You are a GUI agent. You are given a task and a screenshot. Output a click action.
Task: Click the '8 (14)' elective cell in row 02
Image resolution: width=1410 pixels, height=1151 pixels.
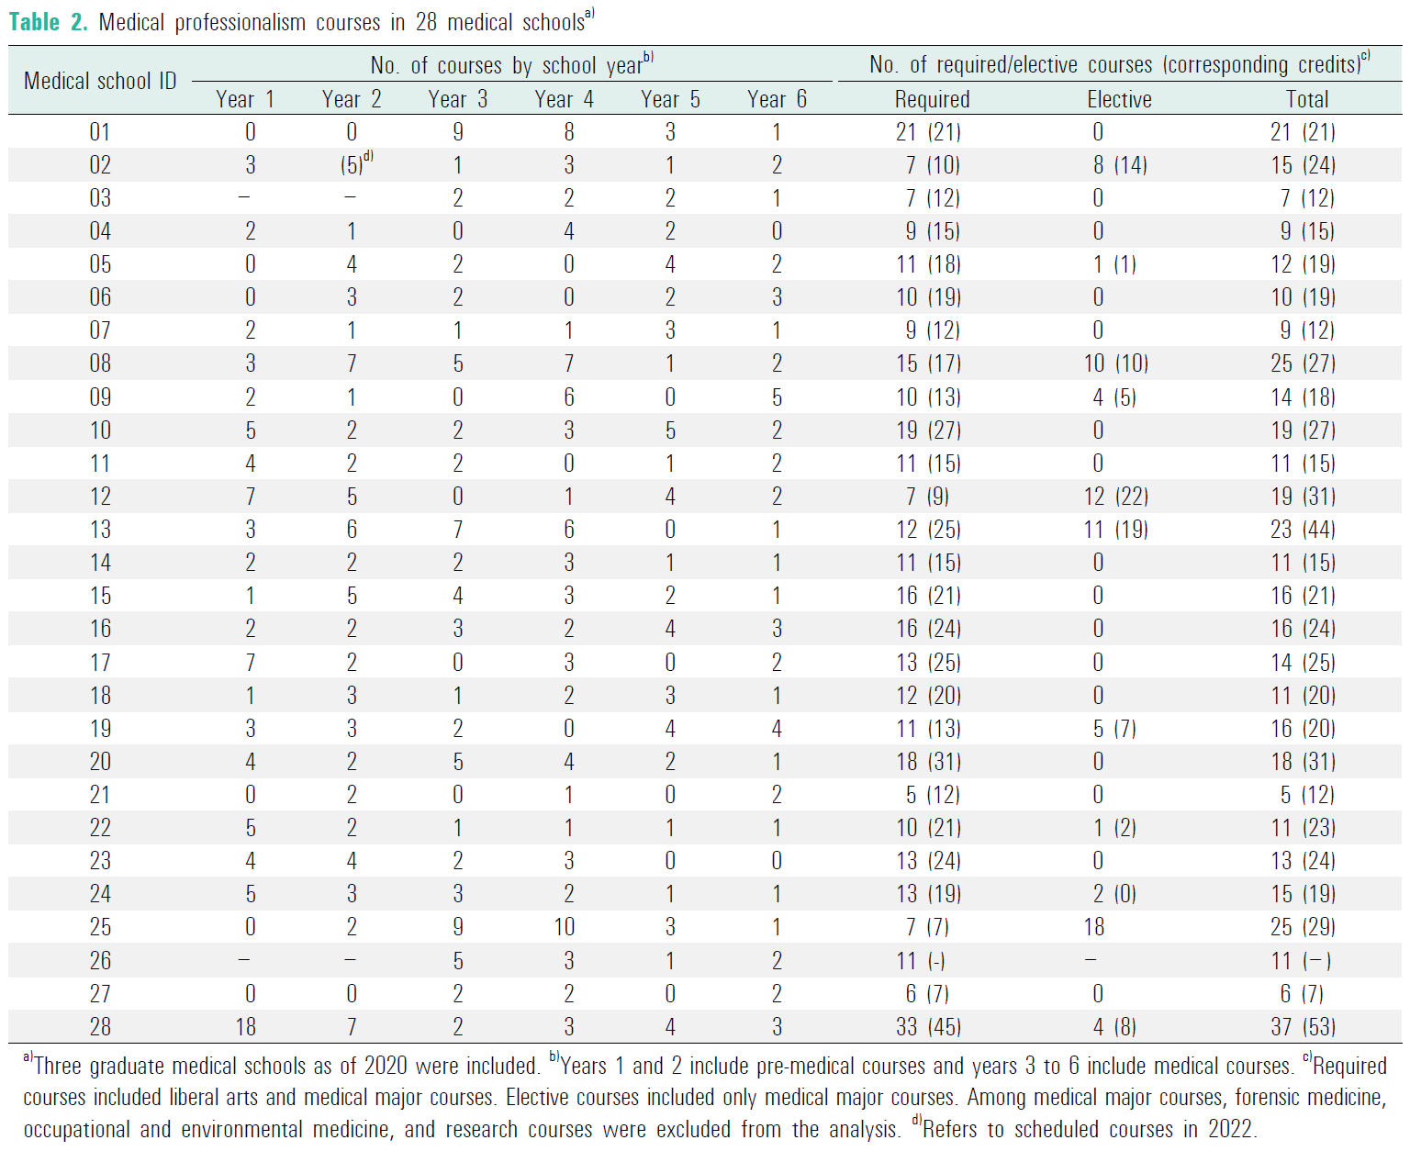1120,165
